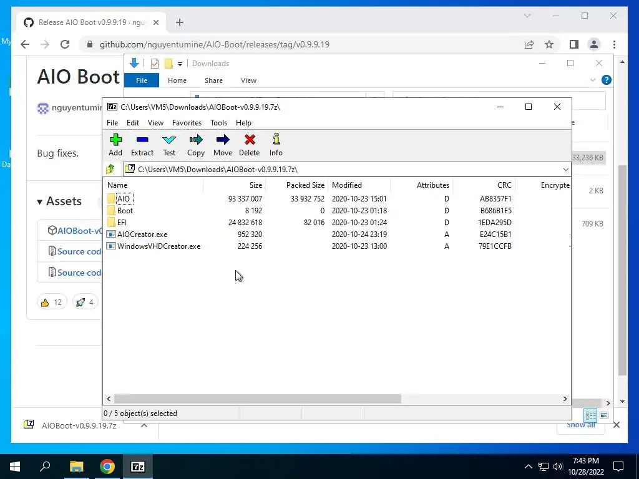Switch Explorer to details view

[590, 415]
